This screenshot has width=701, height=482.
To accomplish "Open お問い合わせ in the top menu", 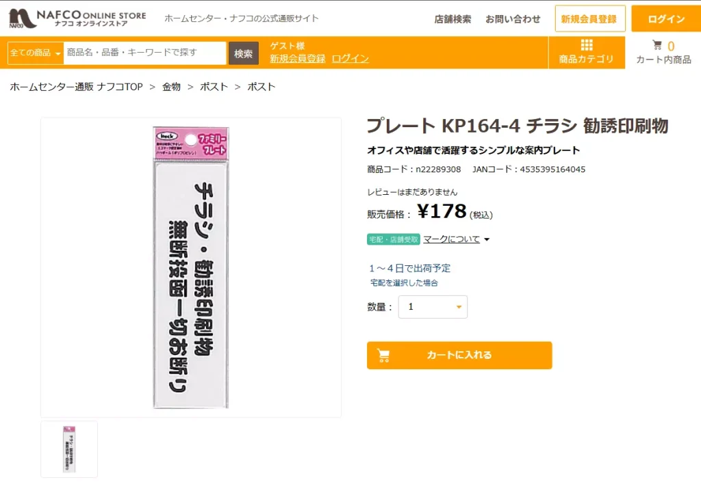I will pos(513,19).
